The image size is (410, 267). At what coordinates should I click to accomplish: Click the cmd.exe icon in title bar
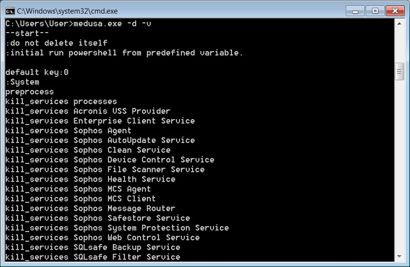pyautogui.click(x=10, y=11)
